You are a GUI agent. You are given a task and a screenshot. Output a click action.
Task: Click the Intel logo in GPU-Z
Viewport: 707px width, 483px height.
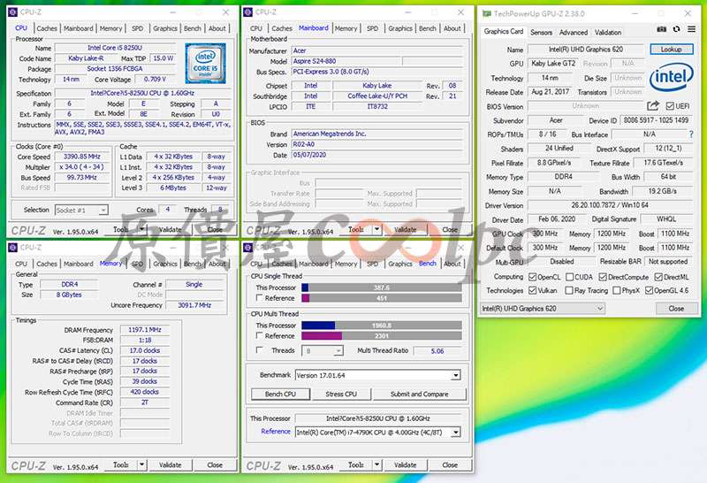point(671,78)
